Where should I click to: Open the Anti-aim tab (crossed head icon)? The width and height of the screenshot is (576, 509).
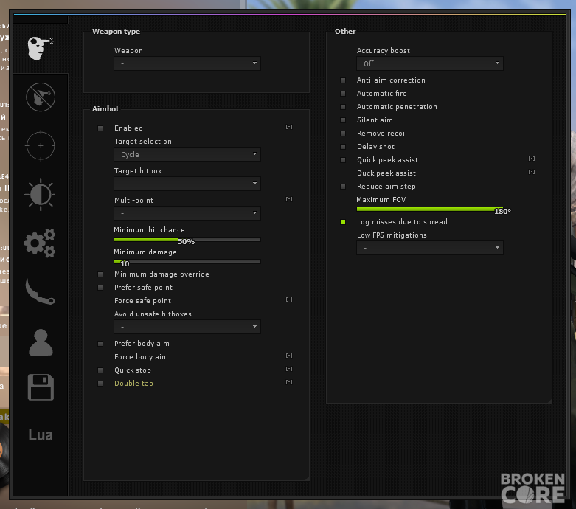click(41, 97)
